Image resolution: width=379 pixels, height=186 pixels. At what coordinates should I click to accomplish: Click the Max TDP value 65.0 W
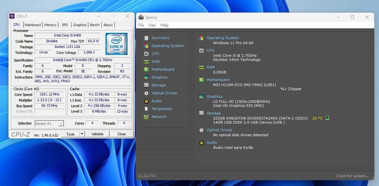click(93, 41)
